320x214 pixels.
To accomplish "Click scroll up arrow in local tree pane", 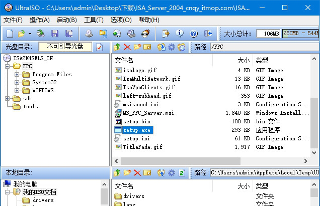I will (x=104, y=184).
